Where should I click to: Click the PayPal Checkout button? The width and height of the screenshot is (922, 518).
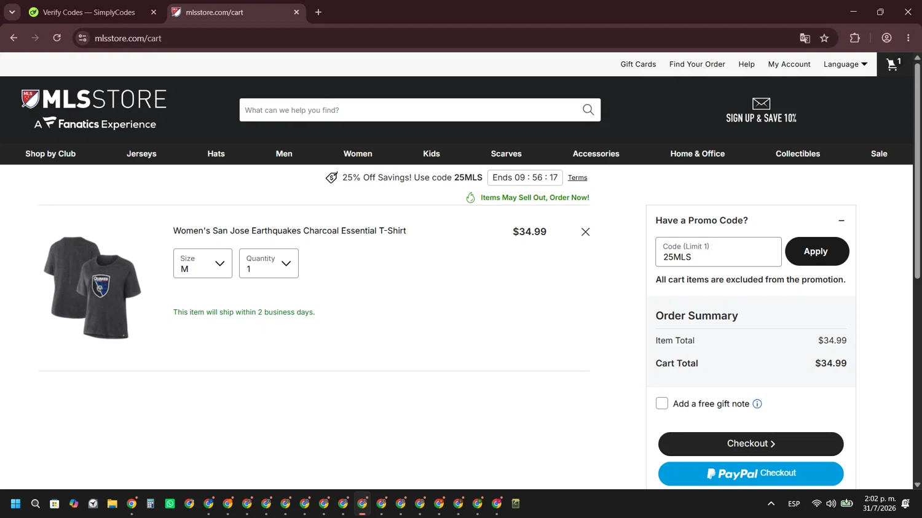tap(751, 474)
